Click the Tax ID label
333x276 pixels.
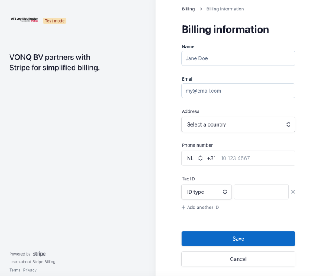pos(188,179)
